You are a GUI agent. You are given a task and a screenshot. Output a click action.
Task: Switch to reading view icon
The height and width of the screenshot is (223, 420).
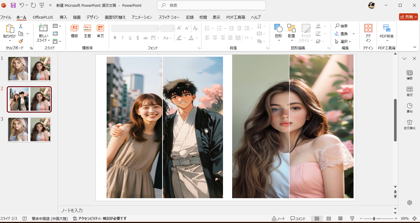pyautogui.click(x=341, y=219)
